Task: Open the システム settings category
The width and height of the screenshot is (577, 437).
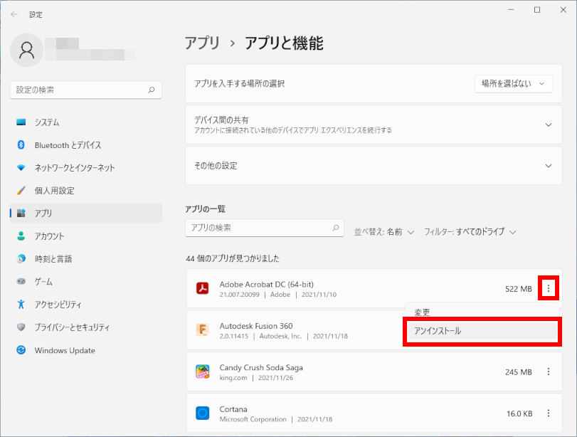Action: (47, 122)
